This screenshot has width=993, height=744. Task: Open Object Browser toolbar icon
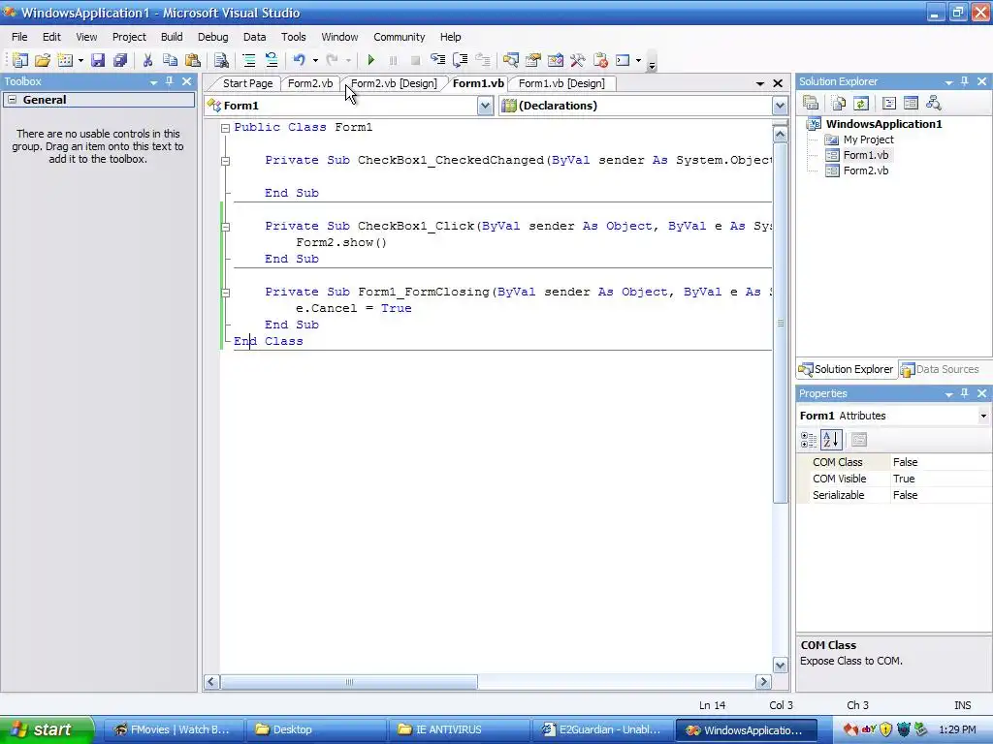(556, 60)
